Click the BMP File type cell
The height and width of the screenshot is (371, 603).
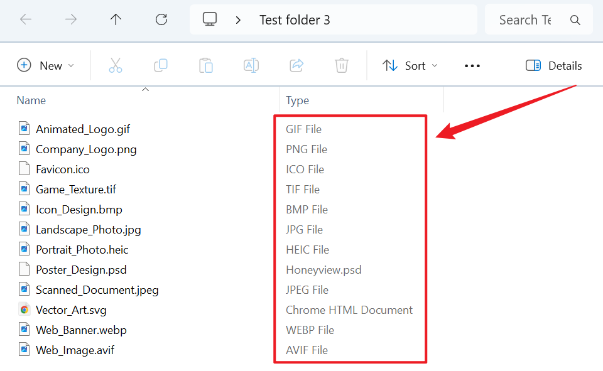pyautogui.click(x=307, y=210)
